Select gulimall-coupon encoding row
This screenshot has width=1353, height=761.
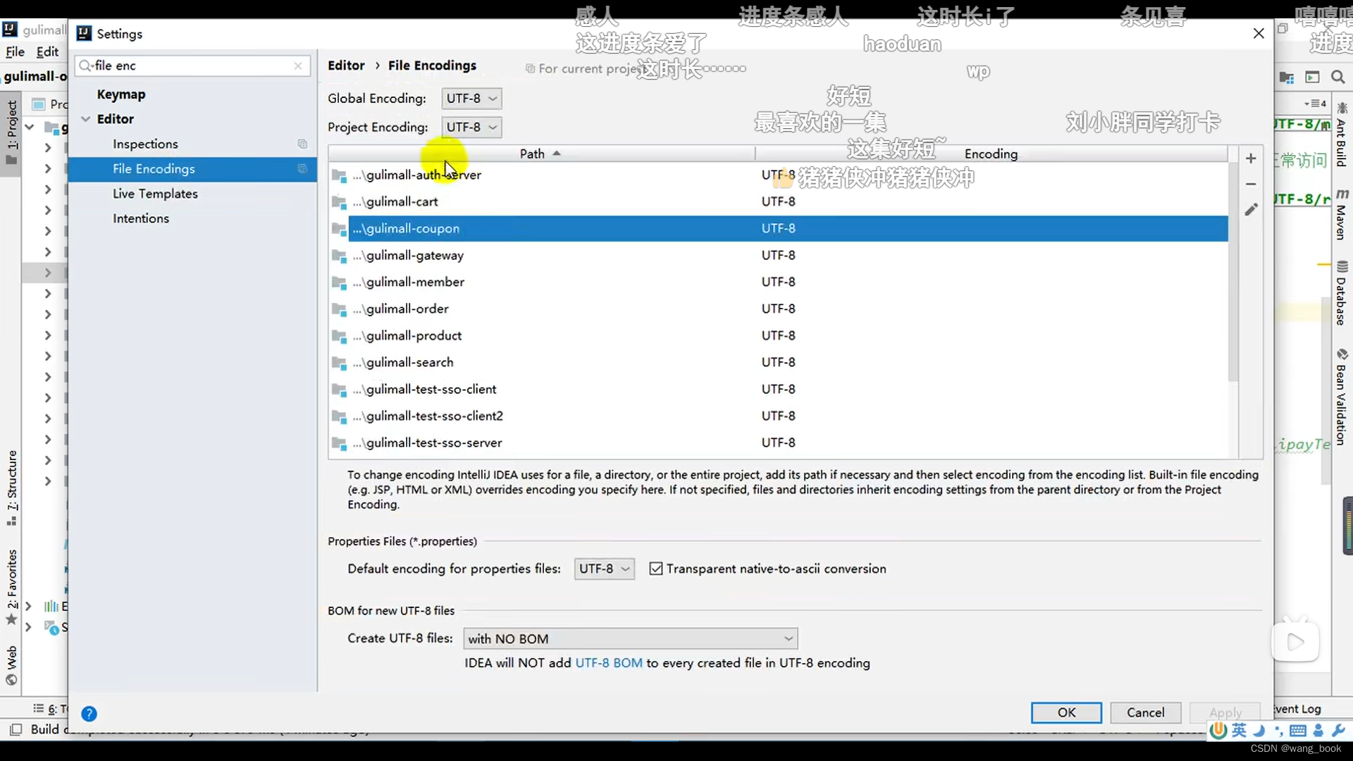coord(779,228)
